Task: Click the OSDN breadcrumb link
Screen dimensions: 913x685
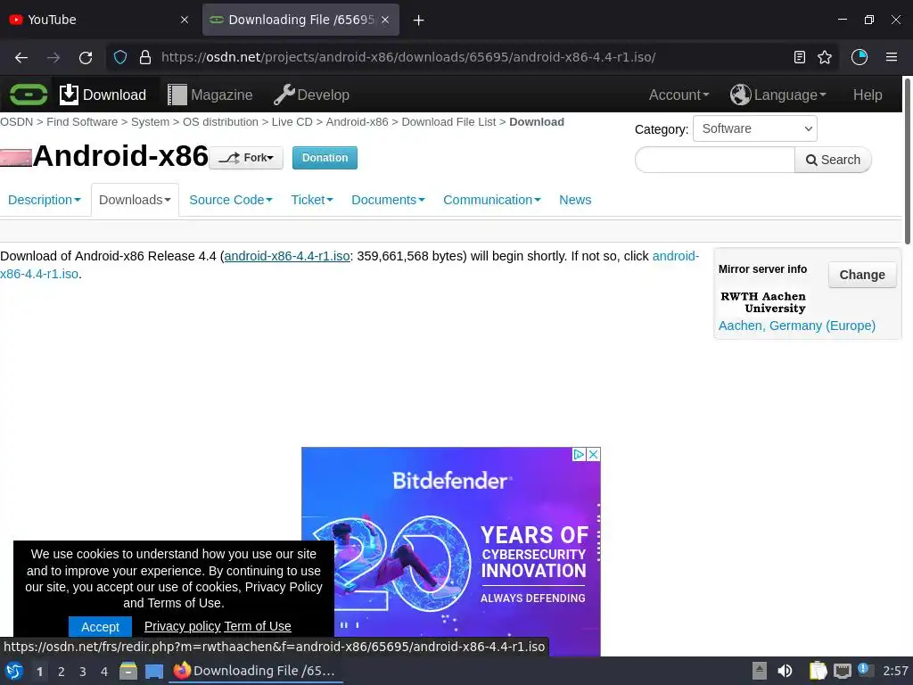Action: click(x=16, y=121)
